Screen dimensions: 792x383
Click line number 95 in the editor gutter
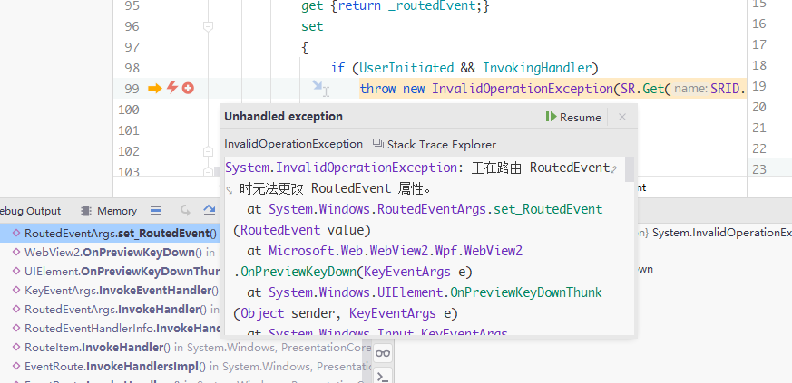tap(132, 6)
